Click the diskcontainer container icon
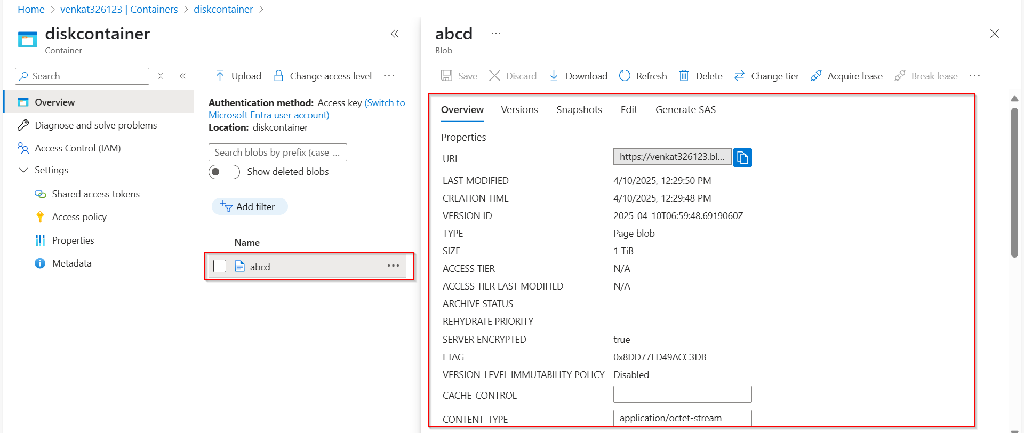 click(28, 39)
